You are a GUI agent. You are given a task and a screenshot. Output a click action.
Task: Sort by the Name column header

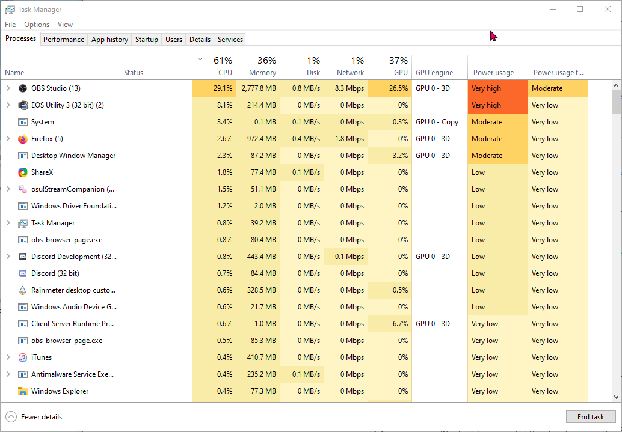click(60, 67)
